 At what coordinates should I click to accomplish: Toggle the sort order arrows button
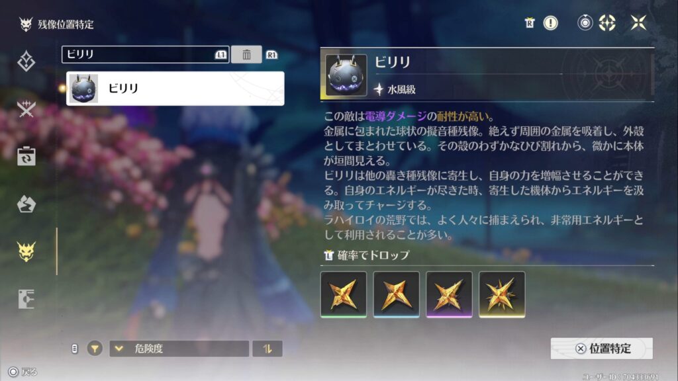(267, 349)
